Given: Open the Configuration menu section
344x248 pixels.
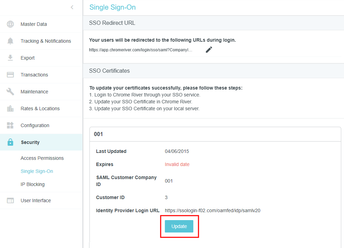Looking at the screenshot, I should pyautogui.click(x=35, y=125).
